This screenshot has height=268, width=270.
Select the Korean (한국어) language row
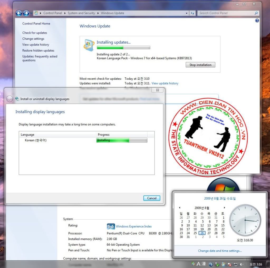(x=86, y=140)
